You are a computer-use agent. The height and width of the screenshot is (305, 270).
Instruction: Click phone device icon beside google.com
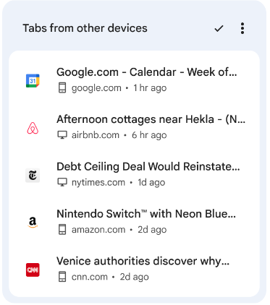click(x=62, y=88)
